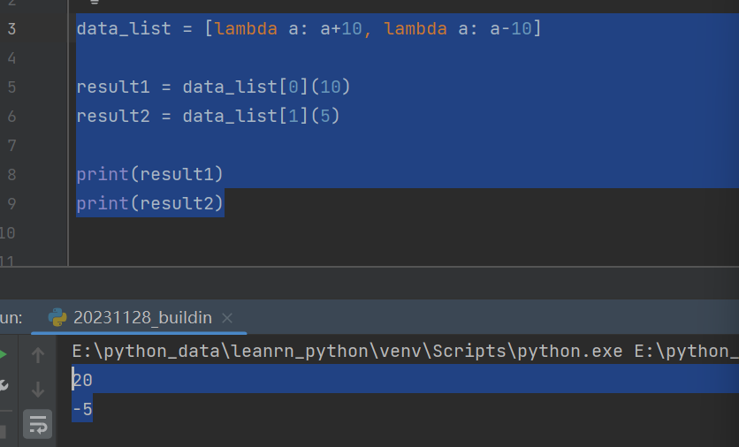739x447 pixels.
Task: Click print(result1) statement
Action: (x=150, y=175)
